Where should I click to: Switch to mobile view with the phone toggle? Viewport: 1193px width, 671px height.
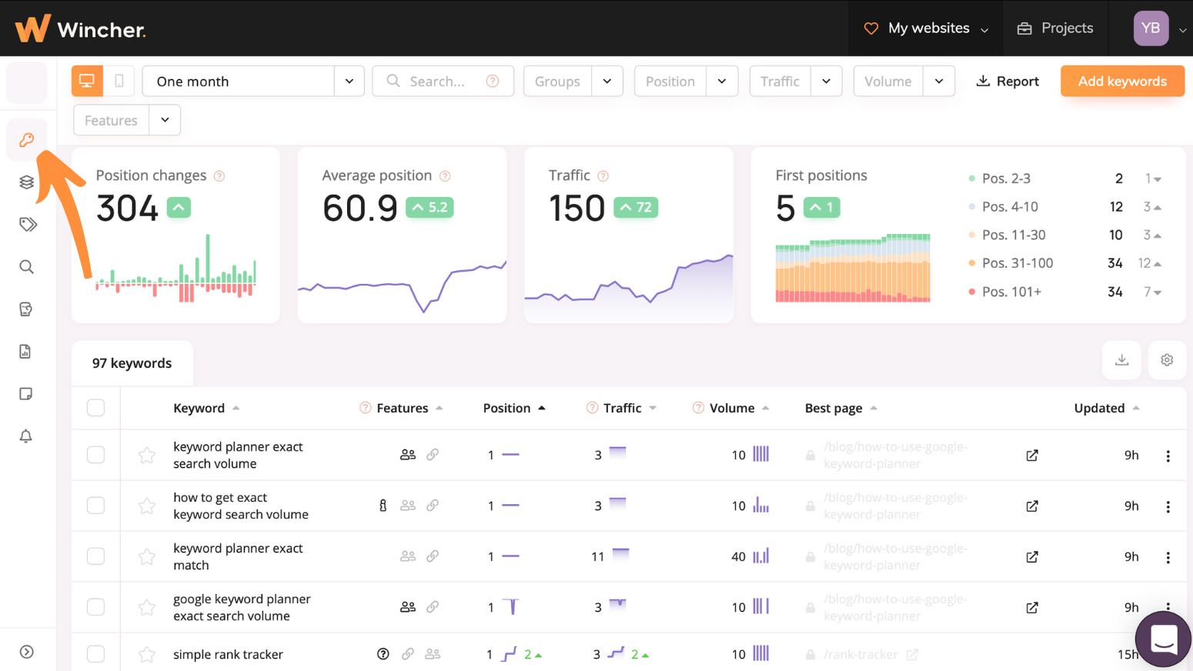119,80
